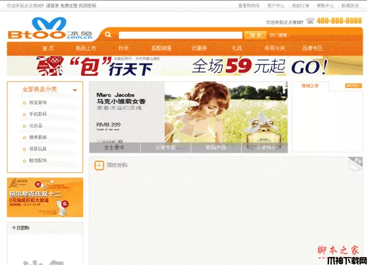Click the 包尔星克庆双十二 promo banner
Viewport: 367px width, 265px height.
(x=45, y=197)
